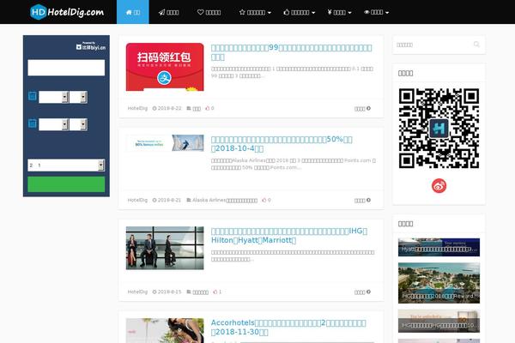Open the Accorhotels article title
Screen dimensions: 515x343
[x=288, y=328]
